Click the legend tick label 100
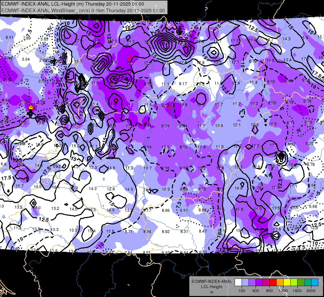The height and width of the screenshot is (297, 324). coord(242,291)
